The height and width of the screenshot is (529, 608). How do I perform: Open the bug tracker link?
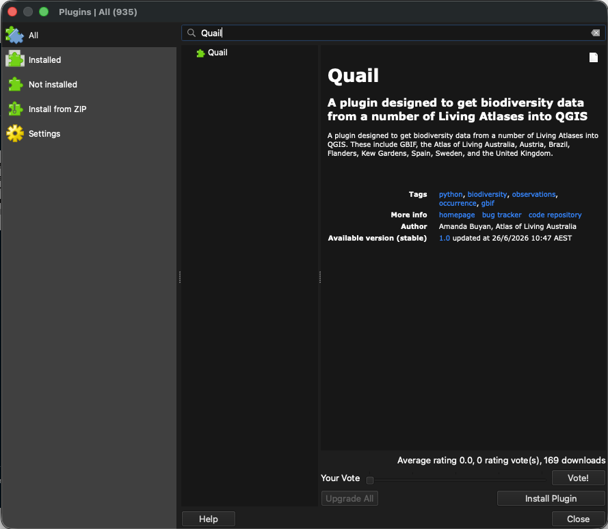(501, 215)
